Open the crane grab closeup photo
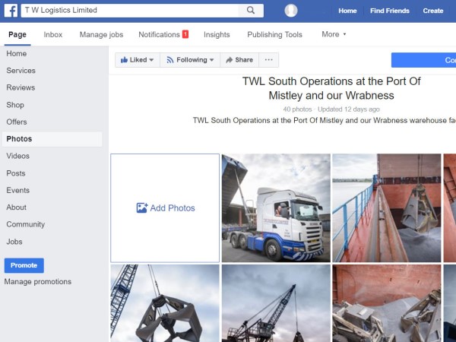The height and width of the screenshot is (342, 456). pos(165,303)
